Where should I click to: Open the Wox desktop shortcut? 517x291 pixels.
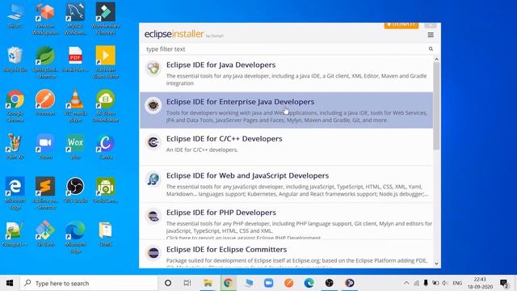(x=75, y=146)
